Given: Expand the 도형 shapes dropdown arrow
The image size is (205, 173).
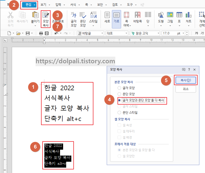Looking at the screenshot, I should click(161, 26).
